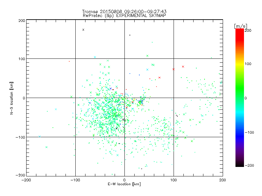Pick the cyan band of the colorbar
262x196 pixels.
click(x=240, y=113)
